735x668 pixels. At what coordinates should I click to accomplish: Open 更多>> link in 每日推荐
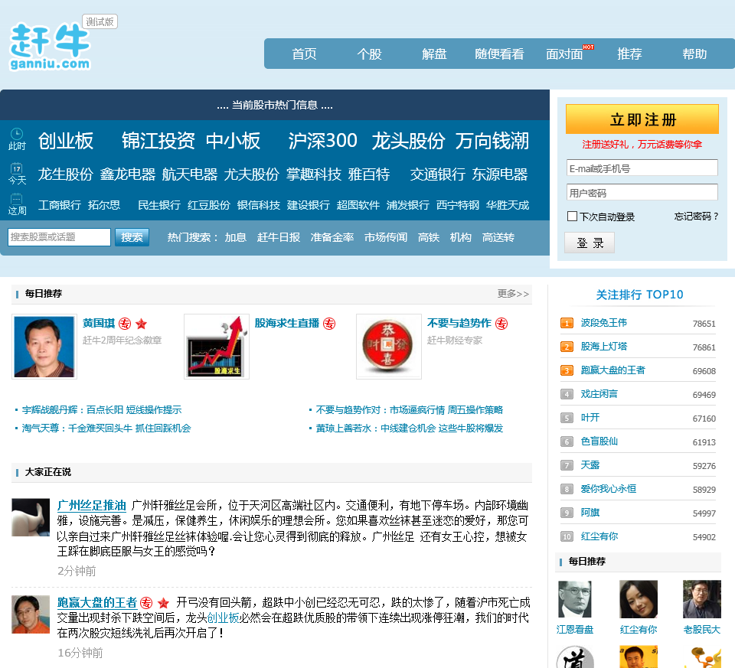pos(513,294)
